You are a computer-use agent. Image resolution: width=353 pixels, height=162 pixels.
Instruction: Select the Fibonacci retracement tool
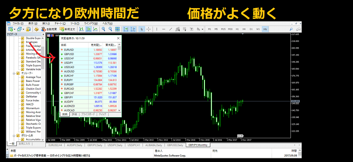click(185, 29)
